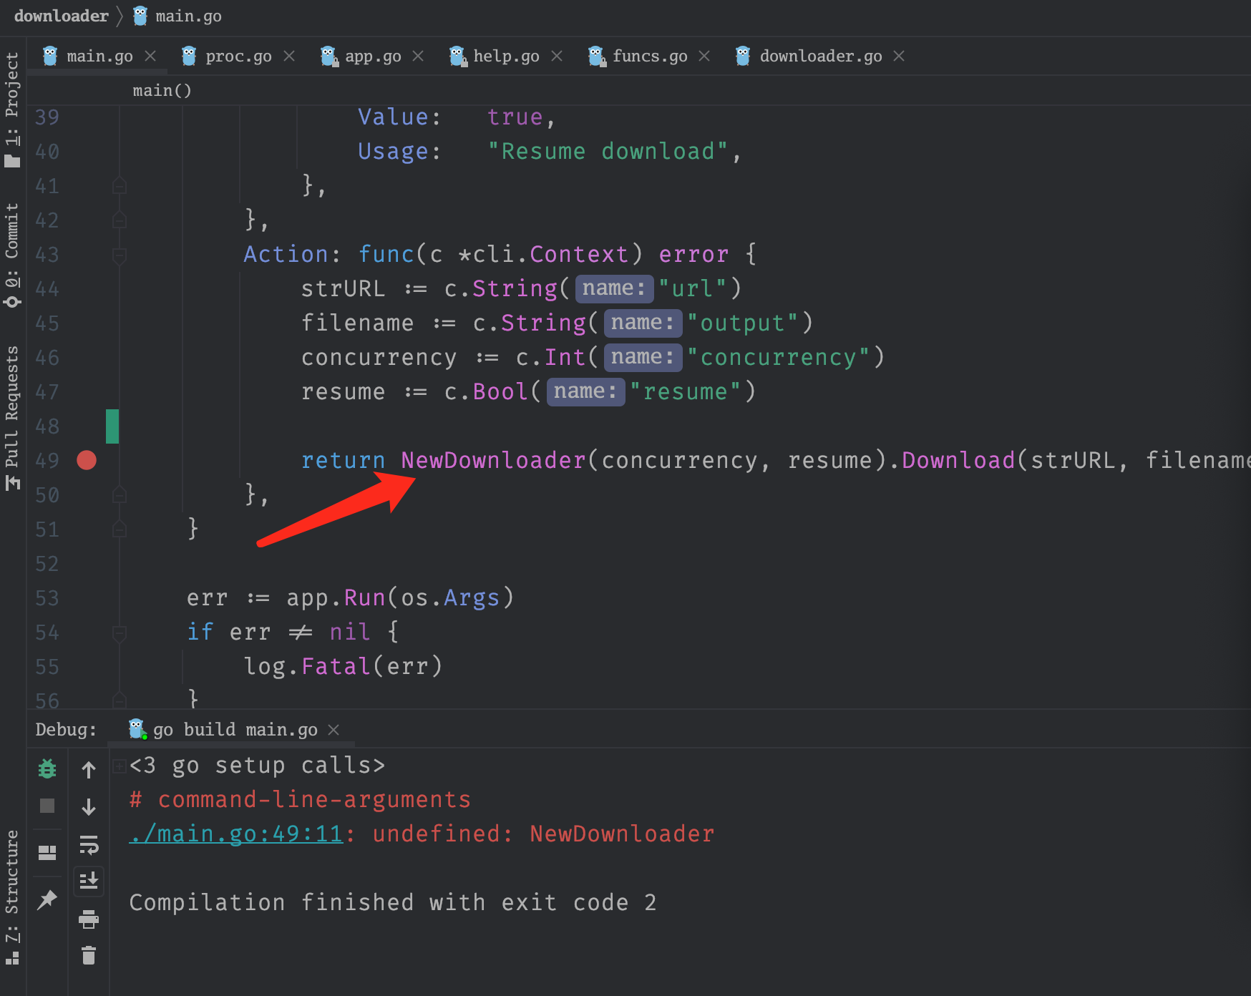This screenshot has height=996, width=1251.
Task: Open the Pull Requests tool window
Action: pos(12,418)
